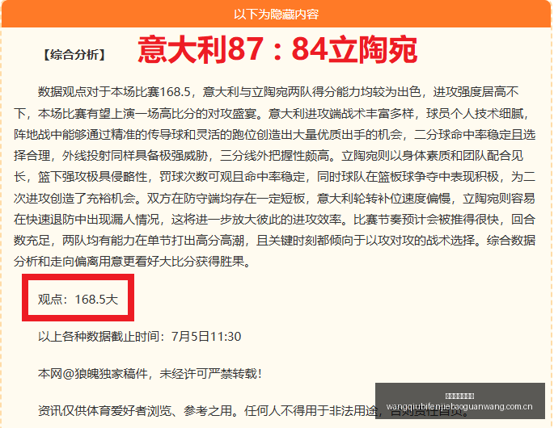
Task: Click the '【综合分析】' label
Action: pos(74,55)
